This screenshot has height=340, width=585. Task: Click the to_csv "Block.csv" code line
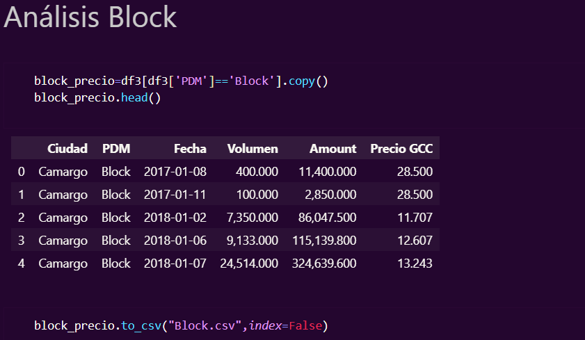coord(181,325)
